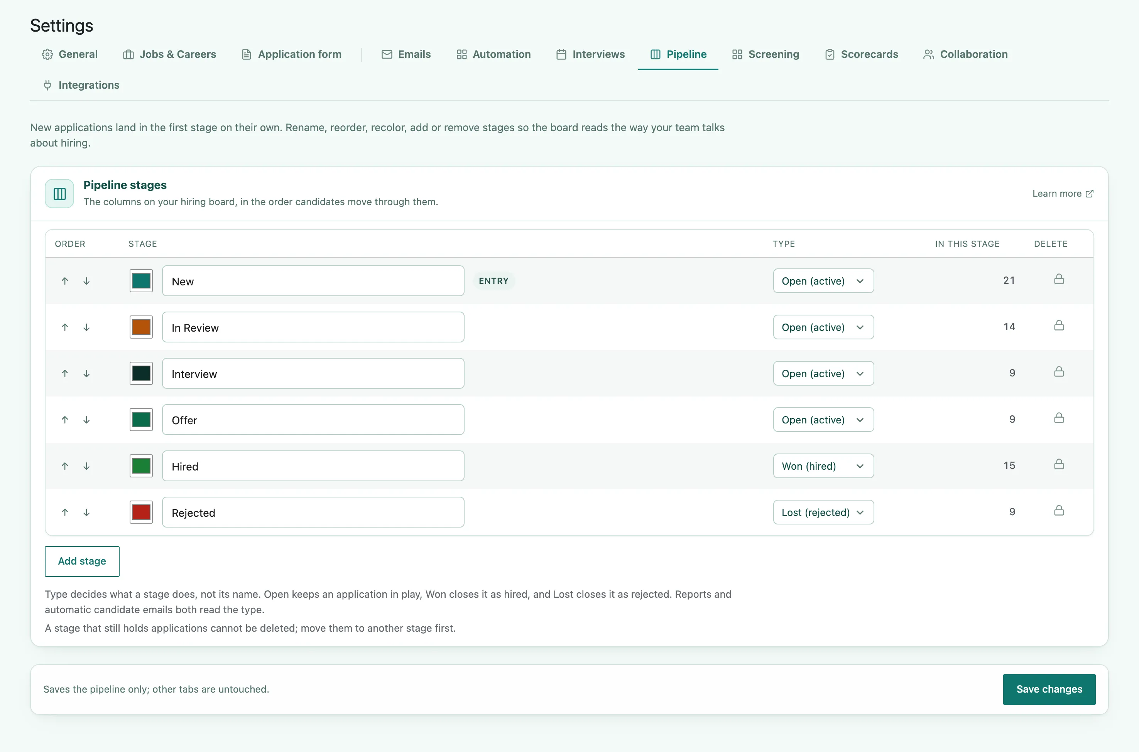Click the lock icon in the Interview row
Image resolution: width=1139 pixels, height=752 pixels.
click(x=1059, y=372)
